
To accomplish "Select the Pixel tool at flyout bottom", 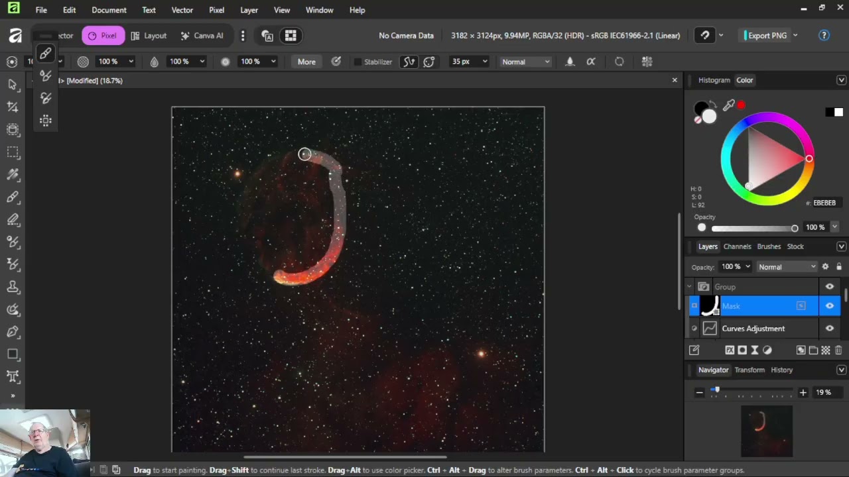I will point(45,121).
